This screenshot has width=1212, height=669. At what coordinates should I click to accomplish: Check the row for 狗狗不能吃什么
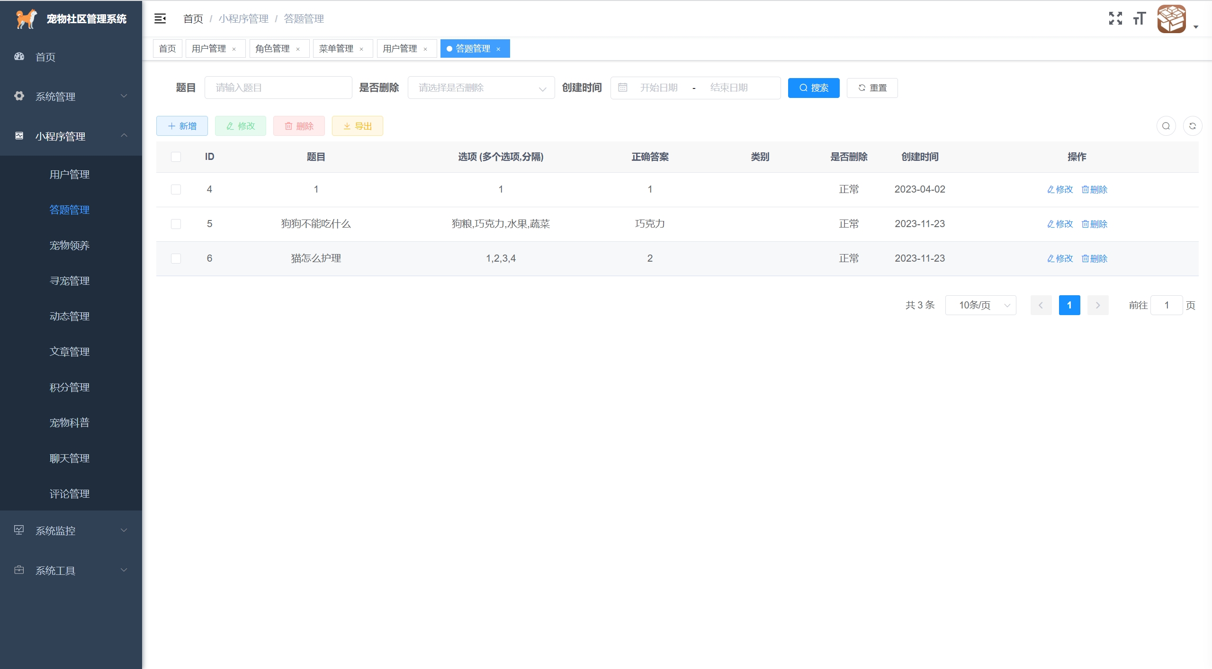[176, 224]
